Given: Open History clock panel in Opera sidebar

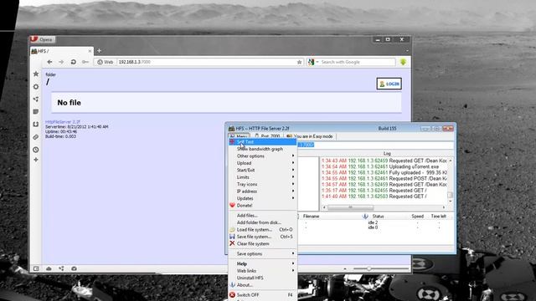Looking at the screenshot, I should (36, 150).
